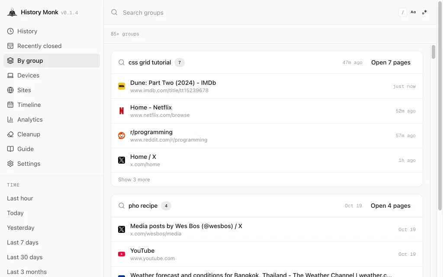Click the groups list scrollbar thumb
This screenshot has width=443, height=277.
coord(433,52)
